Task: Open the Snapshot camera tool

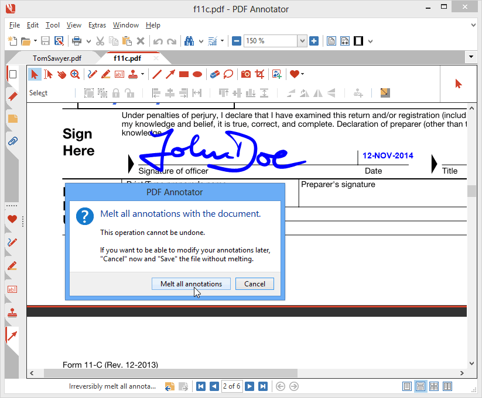Action: click(x=246, y=74)
